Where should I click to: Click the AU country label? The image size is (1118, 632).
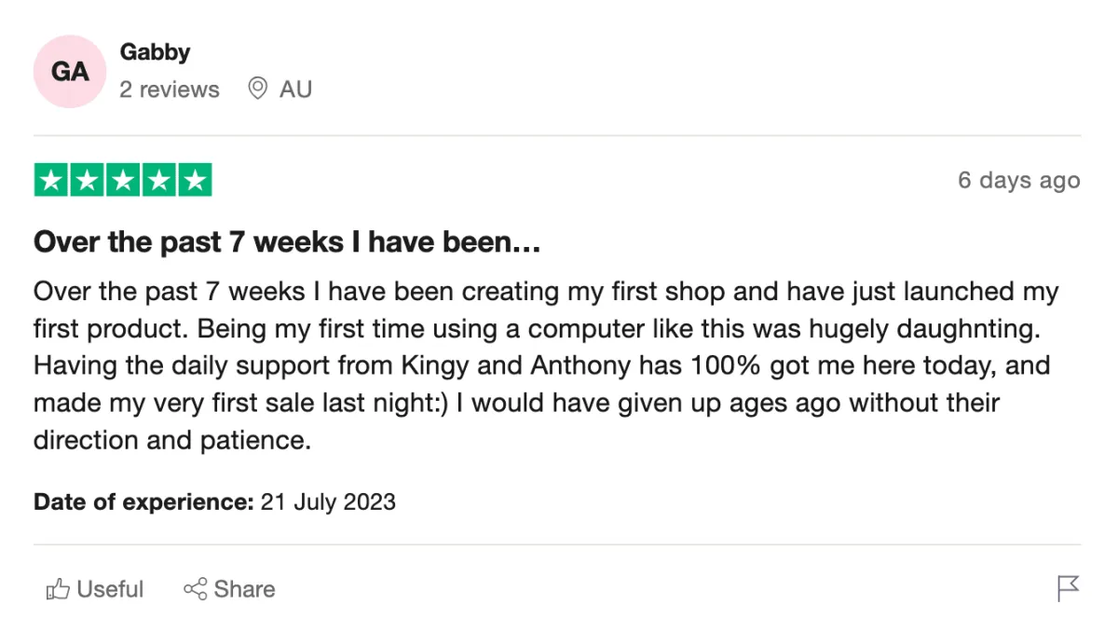pyautogui.click(x=295, y=89)
